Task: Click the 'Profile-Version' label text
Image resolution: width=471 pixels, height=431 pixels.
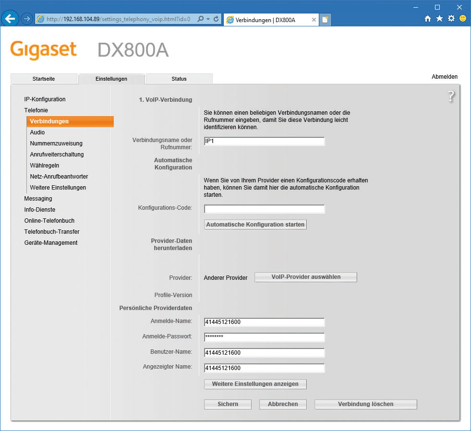Action: point(173,295)
